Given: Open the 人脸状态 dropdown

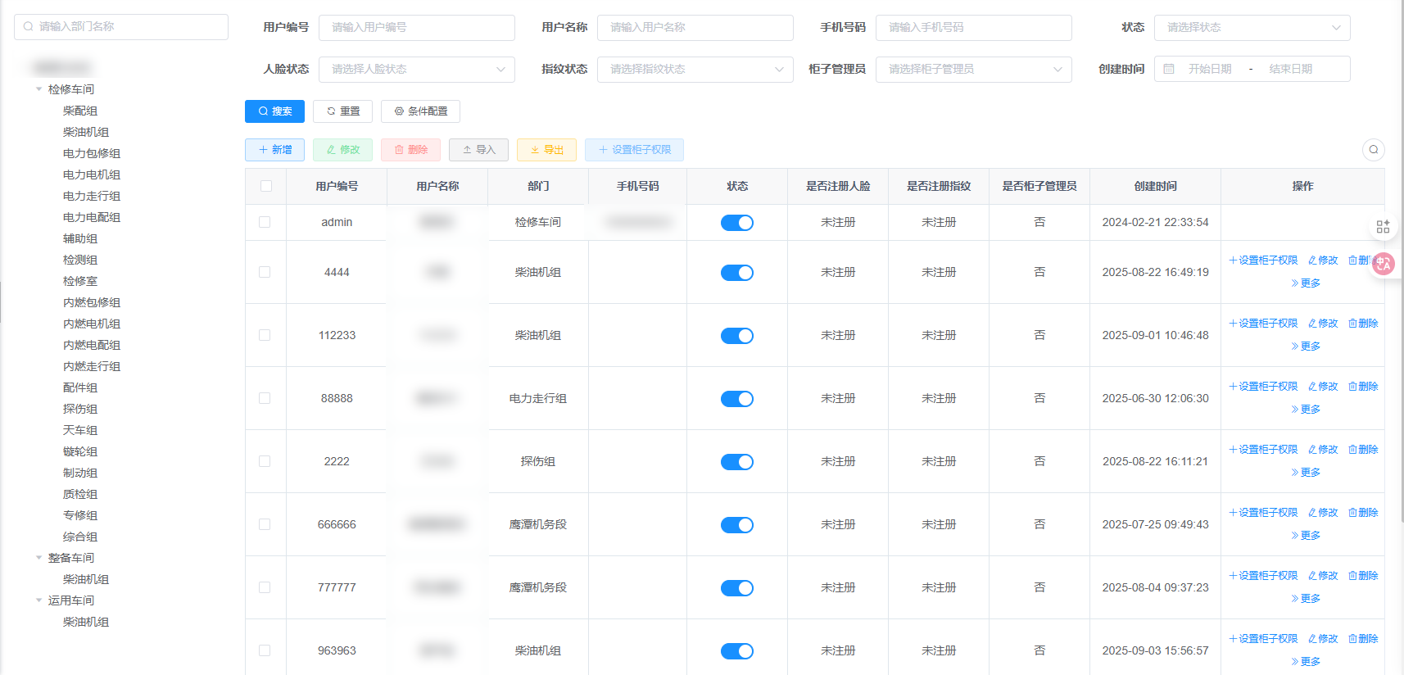Looking at the screenshot, I should pos(416,70).
